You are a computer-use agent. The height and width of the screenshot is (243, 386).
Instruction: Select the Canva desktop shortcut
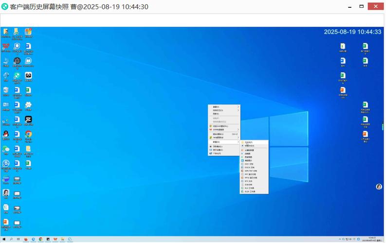(x=6, y=180)
